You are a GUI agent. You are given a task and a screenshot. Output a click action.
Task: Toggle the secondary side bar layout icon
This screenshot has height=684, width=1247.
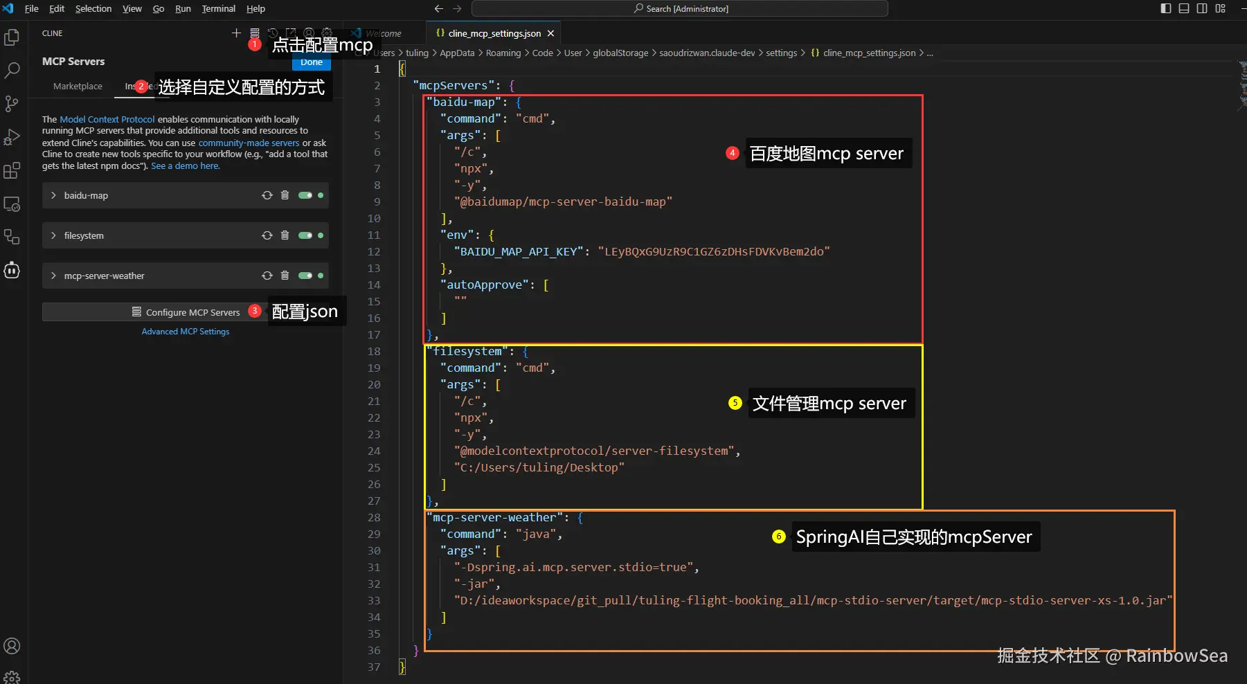click(1202, 8)
